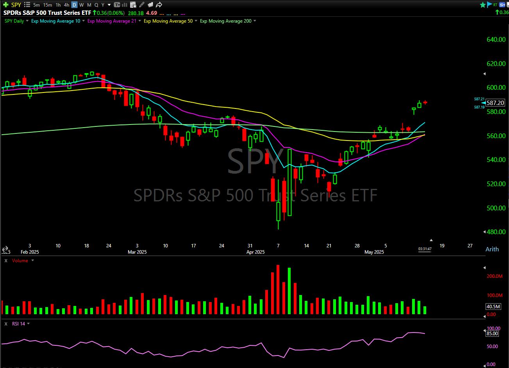Click the 03:31:47 countdown timer

(x=425, y=249)
